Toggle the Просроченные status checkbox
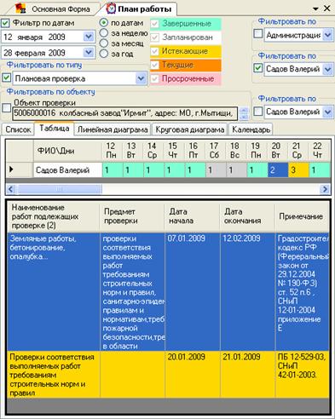Image resolution: width=335 pixels, height=419 pixels. (x=154, y=79)
